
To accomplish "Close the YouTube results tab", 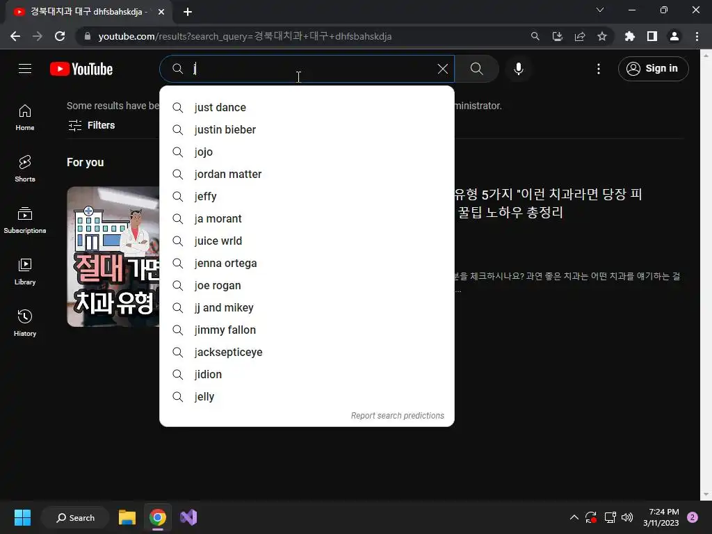I will [x=161, y=12].
